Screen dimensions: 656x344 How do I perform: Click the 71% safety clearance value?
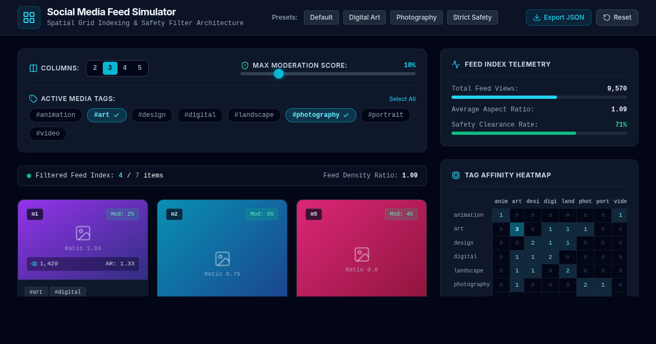621,125
